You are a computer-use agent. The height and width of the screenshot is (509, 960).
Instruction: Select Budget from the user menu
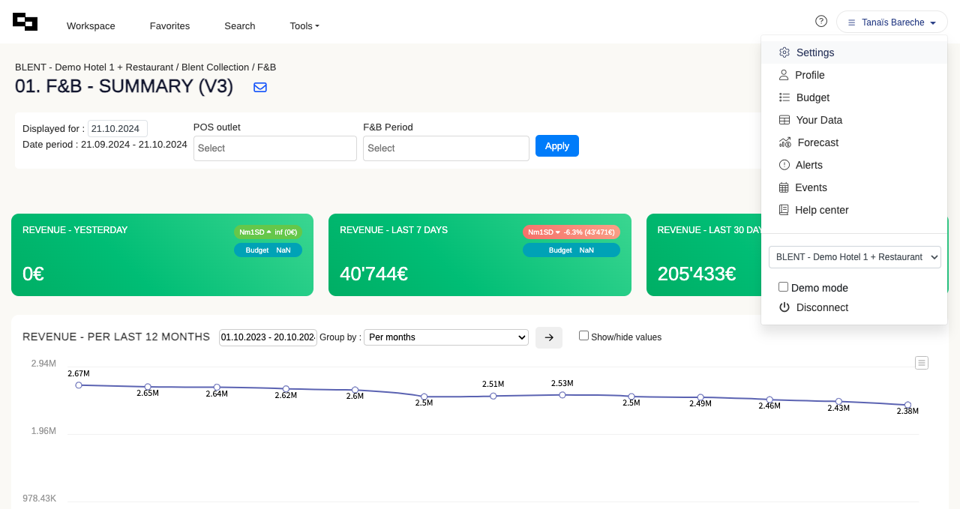pos(812,97)
